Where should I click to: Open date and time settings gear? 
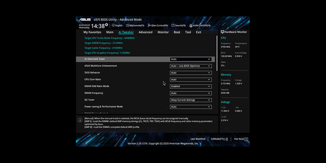(107, 25)
